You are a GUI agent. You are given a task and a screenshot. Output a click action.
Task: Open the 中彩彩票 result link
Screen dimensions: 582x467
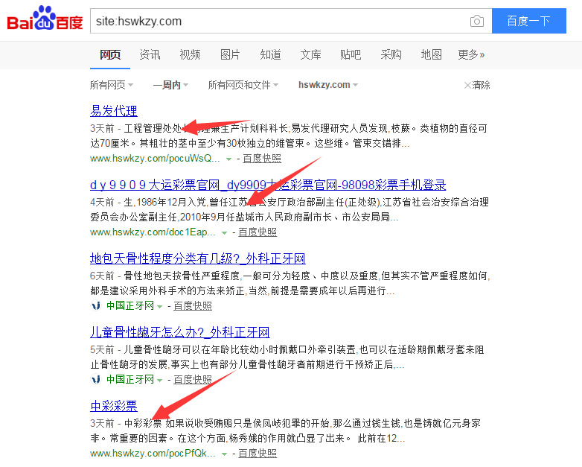pyautogui.click(x=114, y=406)
